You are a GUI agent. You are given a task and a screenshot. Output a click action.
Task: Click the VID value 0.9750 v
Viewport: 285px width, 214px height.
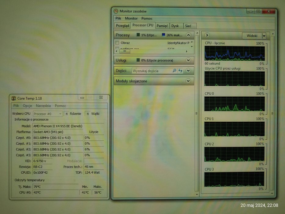point(42,161)
